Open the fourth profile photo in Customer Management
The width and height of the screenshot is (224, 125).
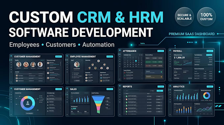pyautogui.click(x=40, y=64)
